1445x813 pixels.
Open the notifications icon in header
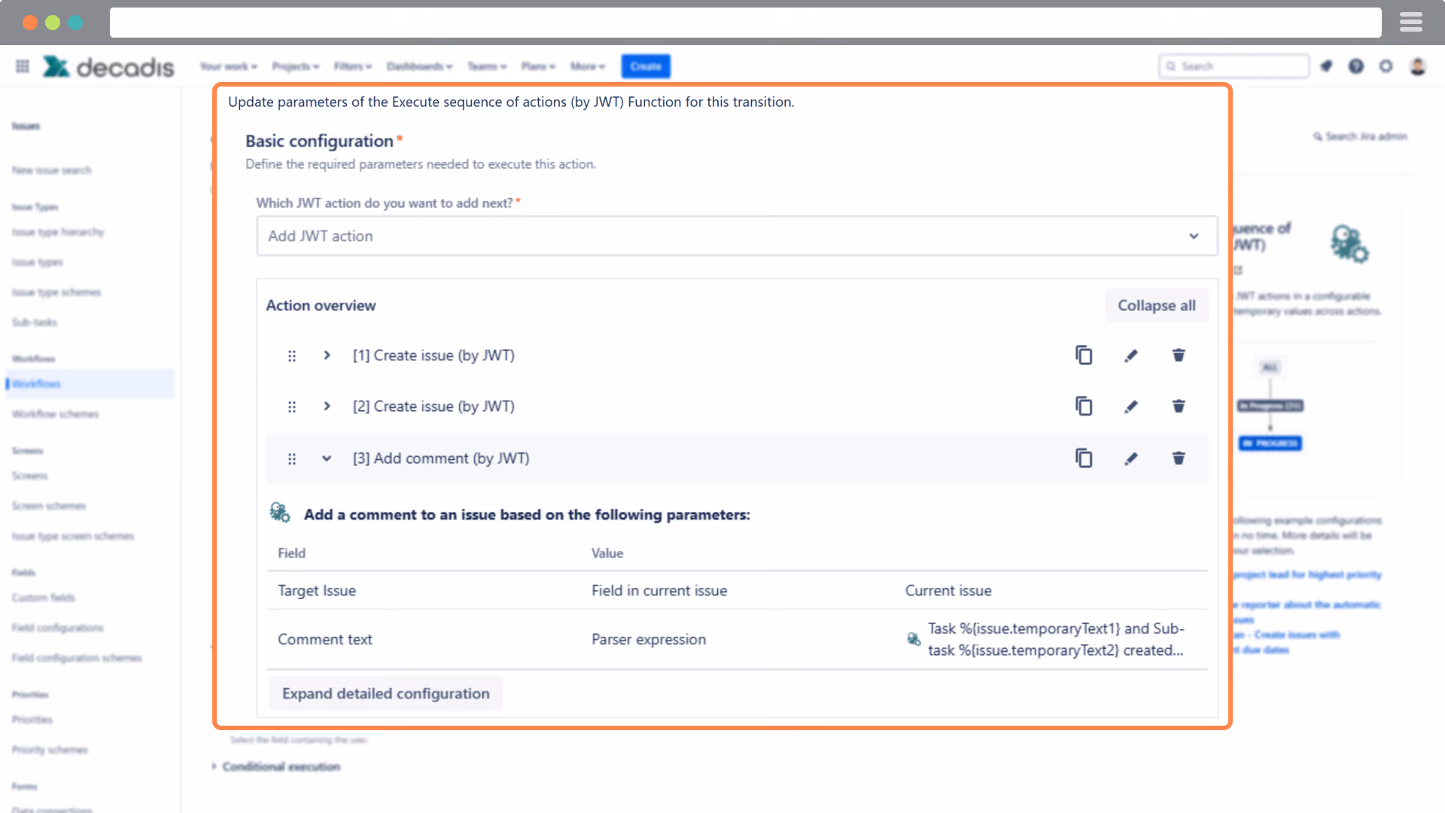pos(1326,66)
